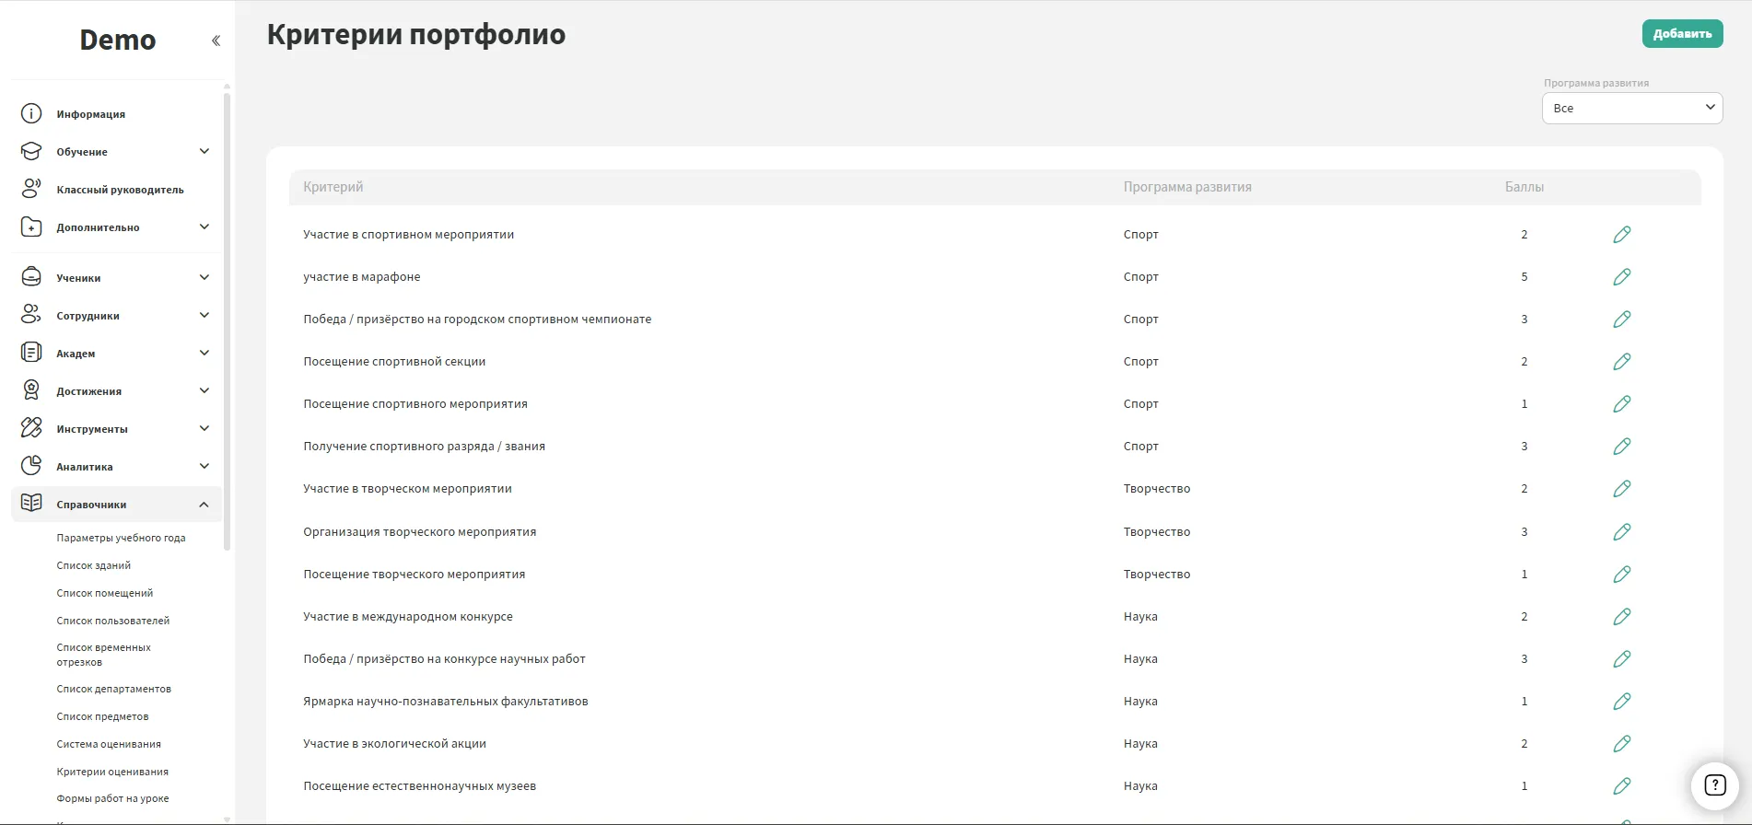Open 'Список пользователей' in sidebar
The height and width of the screenshot is (825, 1752).
click(x=113, y=622)
